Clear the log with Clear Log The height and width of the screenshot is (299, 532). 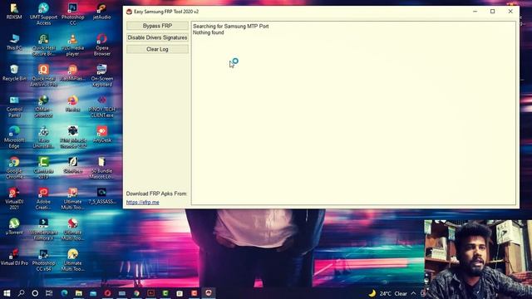(x=157, y=49)
